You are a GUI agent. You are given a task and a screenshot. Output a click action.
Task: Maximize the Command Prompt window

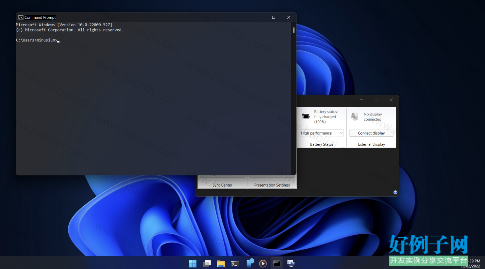[274, 17]
